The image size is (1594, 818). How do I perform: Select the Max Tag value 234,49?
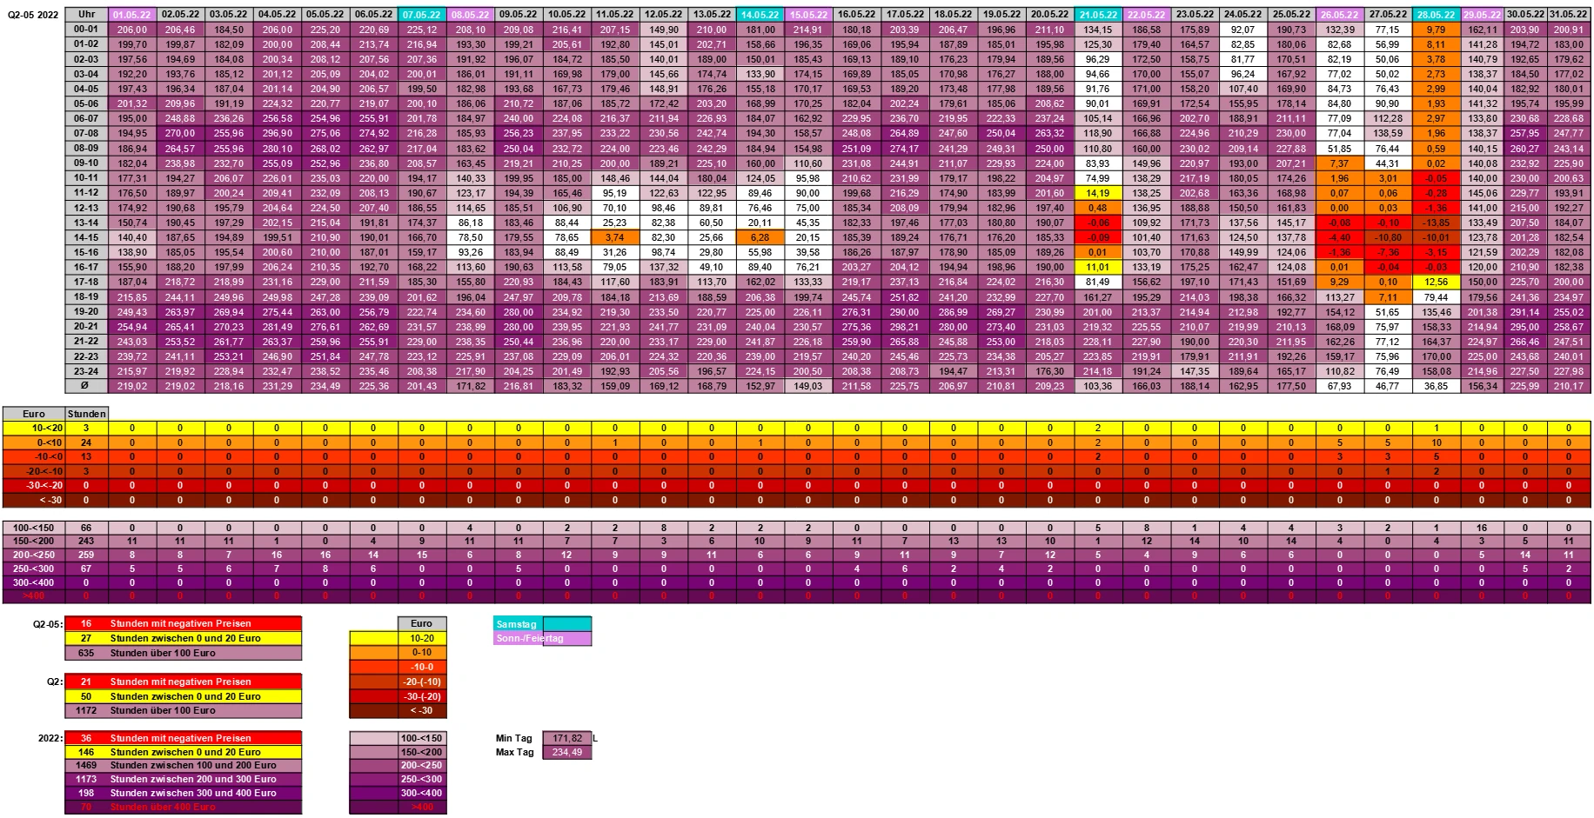pos(566,752)
